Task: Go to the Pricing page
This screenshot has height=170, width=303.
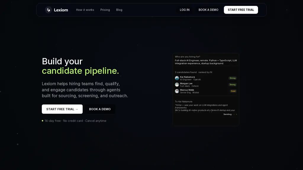Action: (105, 10)
